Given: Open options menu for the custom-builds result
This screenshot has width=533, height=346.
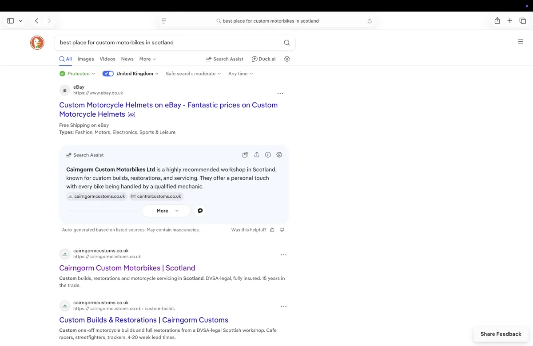Looking at the screenshot, I should click(x=284, y=307).
